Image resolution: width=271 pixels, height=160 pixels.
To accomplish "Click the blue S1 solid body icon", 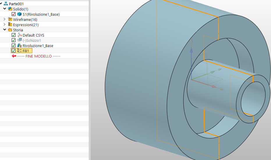I will pos(19,14).
